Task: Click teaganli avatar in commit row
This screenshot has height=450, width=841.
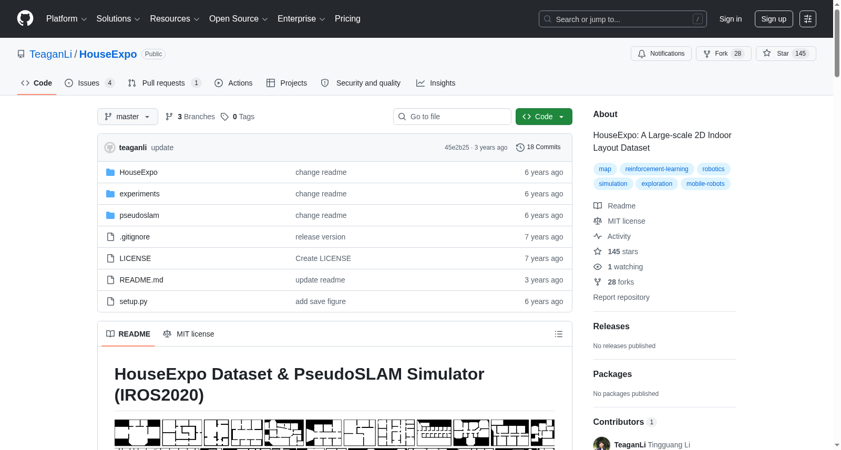Action: coord(110,148)
